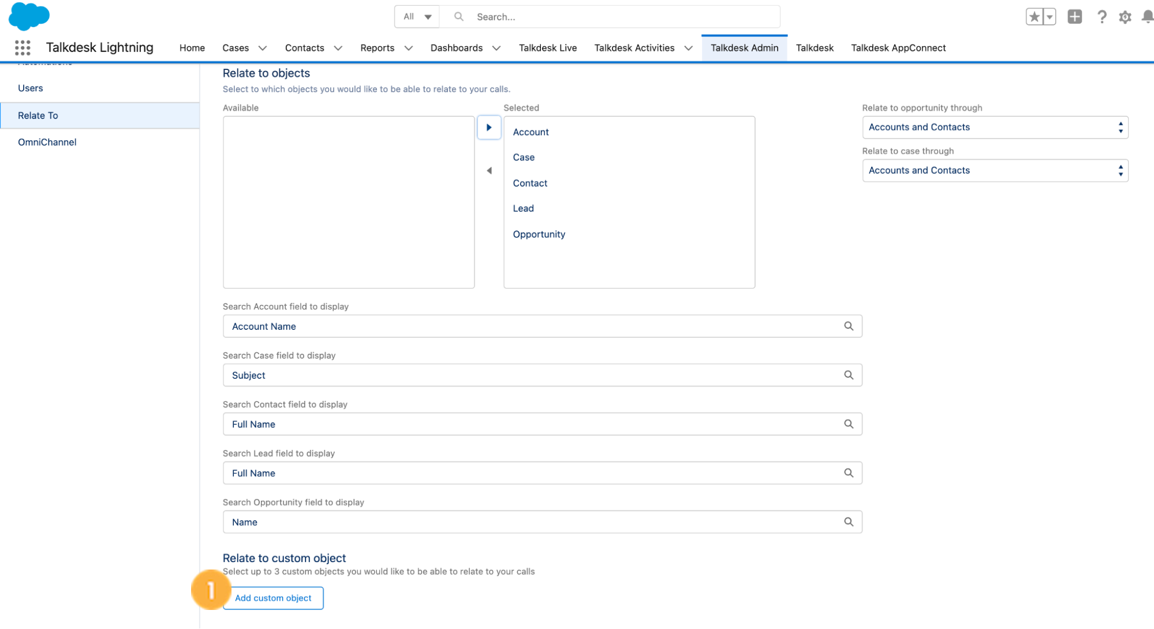Go to the Home tab
This screenshot has width=1154, height=629.
pyautogui.click(x=192, y=48)
